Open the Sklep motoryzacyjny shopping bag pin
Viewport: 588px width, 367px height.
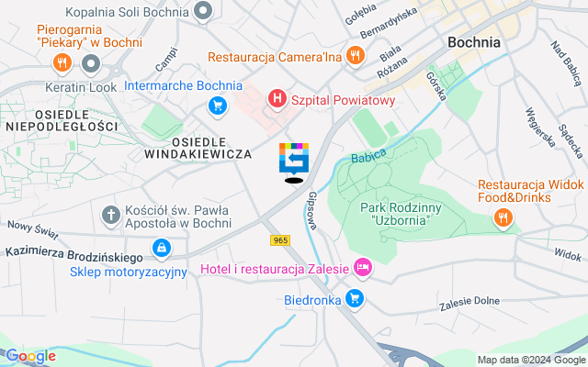[162, 249]
